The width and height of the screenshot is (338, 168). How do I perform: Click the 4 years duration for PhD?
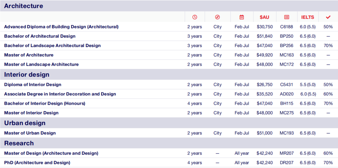[195, 163]
